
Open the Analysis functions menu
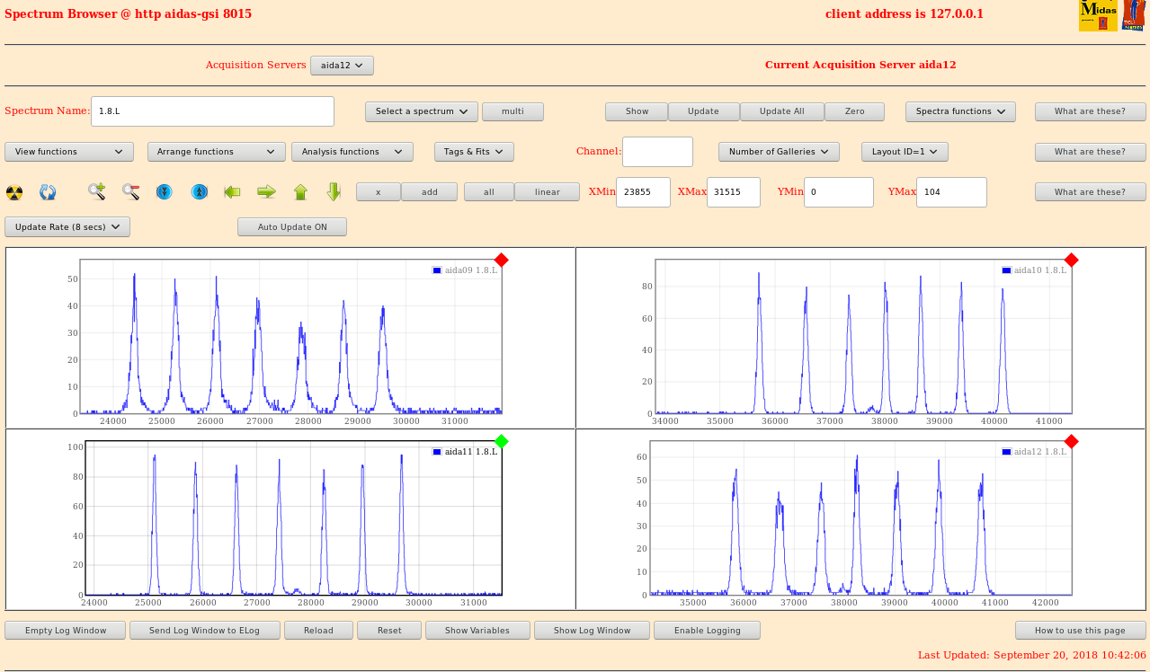[x=352, y=152]
